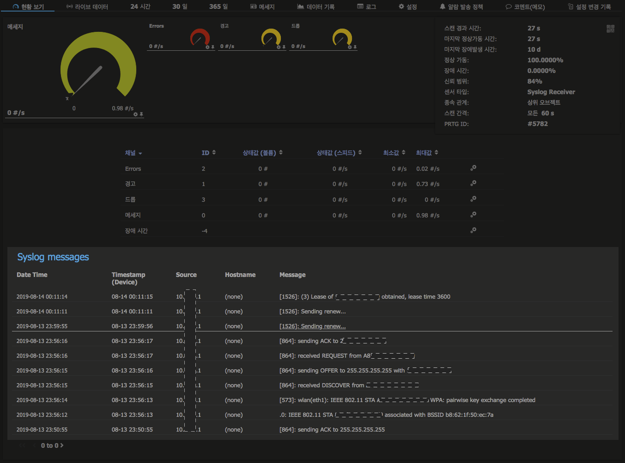Open gear settings on the 메세지 gauge
The height and width of the screenshot is (463, 625).
[135, 114]
